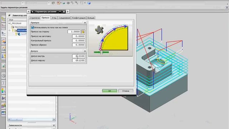Click the Припуск обрезки value field
Image resolution: width=229 pixels, height=129 pixels.
coord(79,45)
